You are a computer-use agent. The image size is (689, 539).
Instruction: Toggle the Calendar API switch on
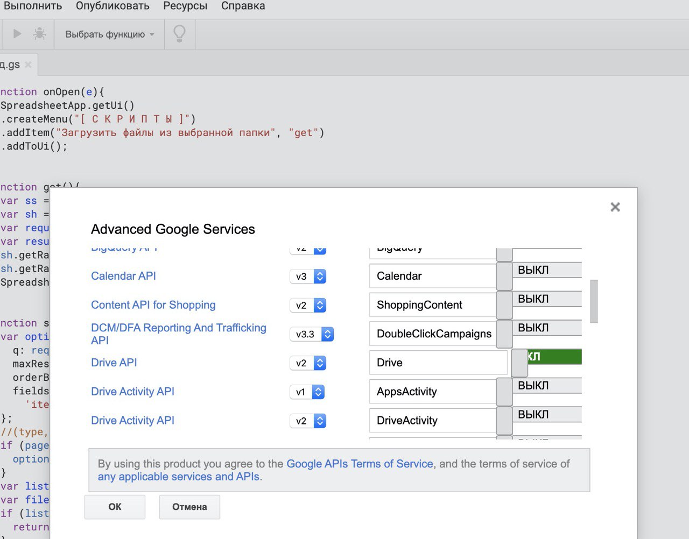539,276
